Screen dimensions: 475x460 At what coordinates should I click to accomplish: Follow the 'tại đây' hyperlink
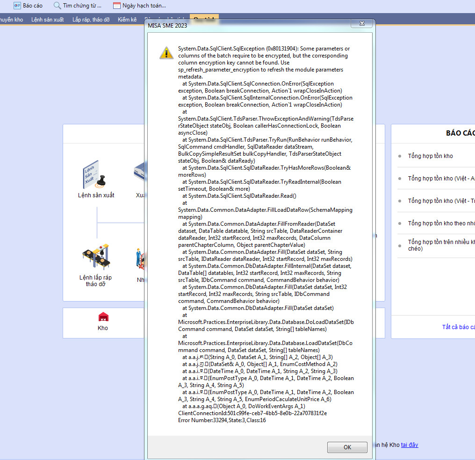tap(410, 445)
